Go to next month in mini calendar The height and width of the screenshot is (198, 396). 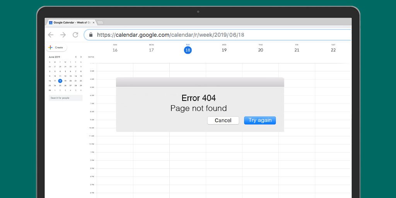coord(81,57)
